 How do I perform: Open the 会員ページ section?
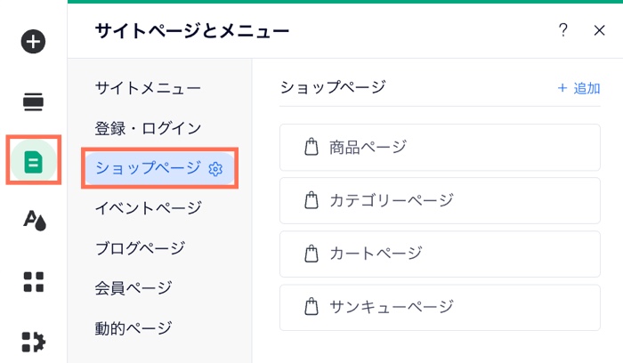133,287
